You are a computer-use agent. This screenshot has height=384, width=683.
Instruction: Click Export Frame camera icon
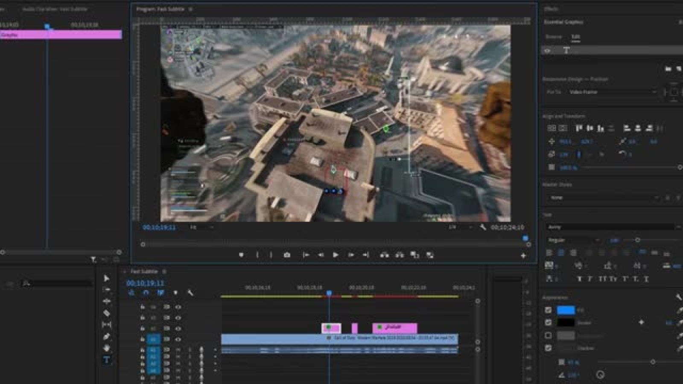[287, 255]
